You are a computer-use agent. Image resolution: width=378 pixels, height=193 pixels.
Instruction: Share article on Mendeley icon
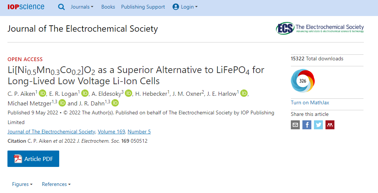click(330, 125)
